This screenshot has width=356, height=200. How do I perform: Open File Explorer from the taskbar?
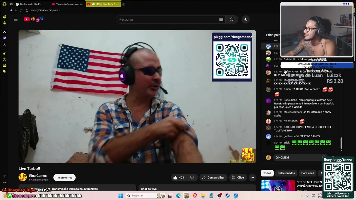203,196
